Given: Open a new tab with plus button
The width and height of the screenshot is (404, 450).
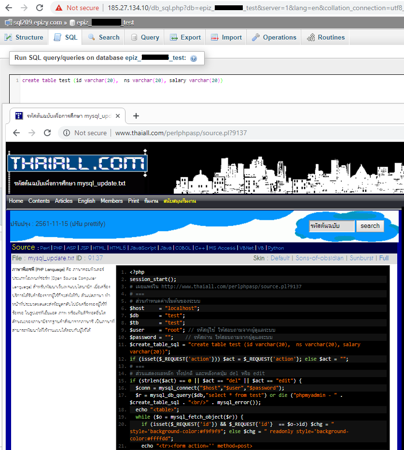Looking at the screenshot, I should (x=136, y=116).
